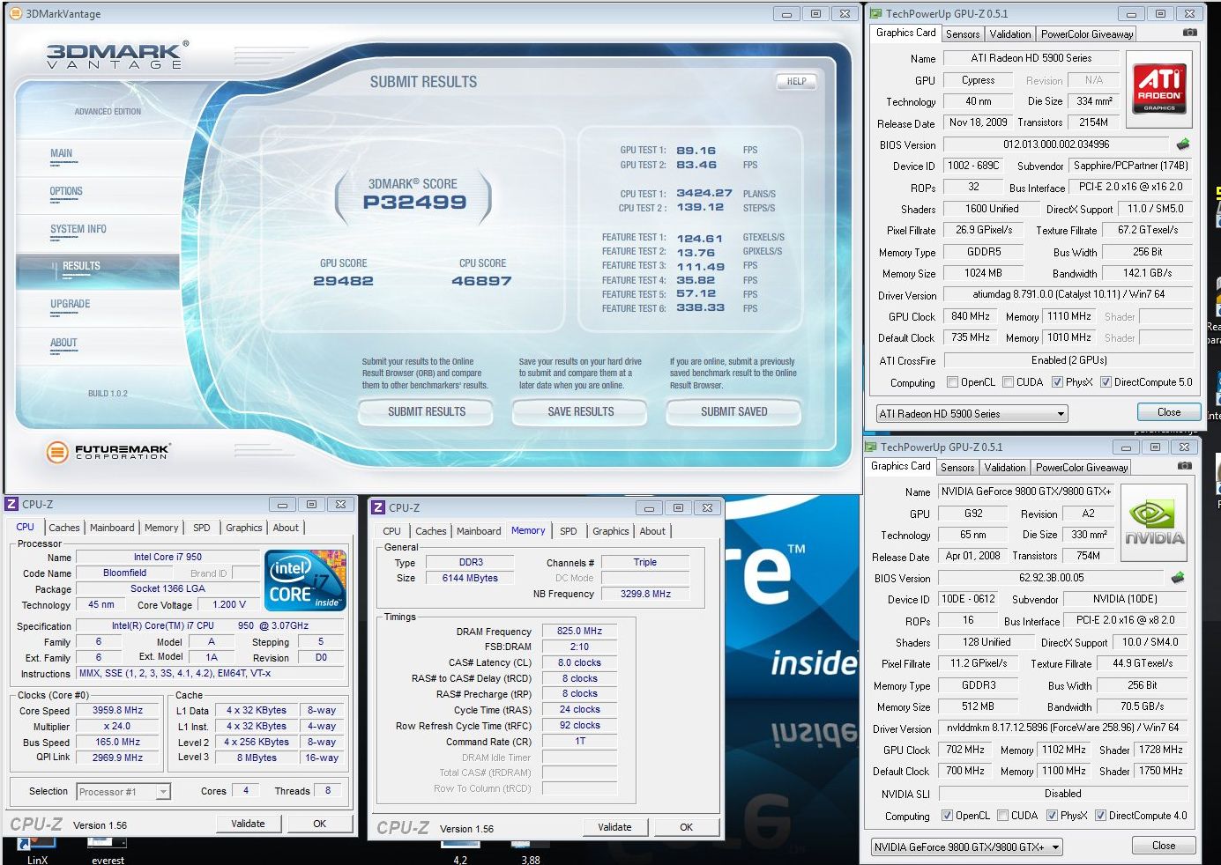The height and width of the screenshot is (865, 1221).
Task: Click the GPU Clock 840 MHz field
Action: (x=971, y=316)
